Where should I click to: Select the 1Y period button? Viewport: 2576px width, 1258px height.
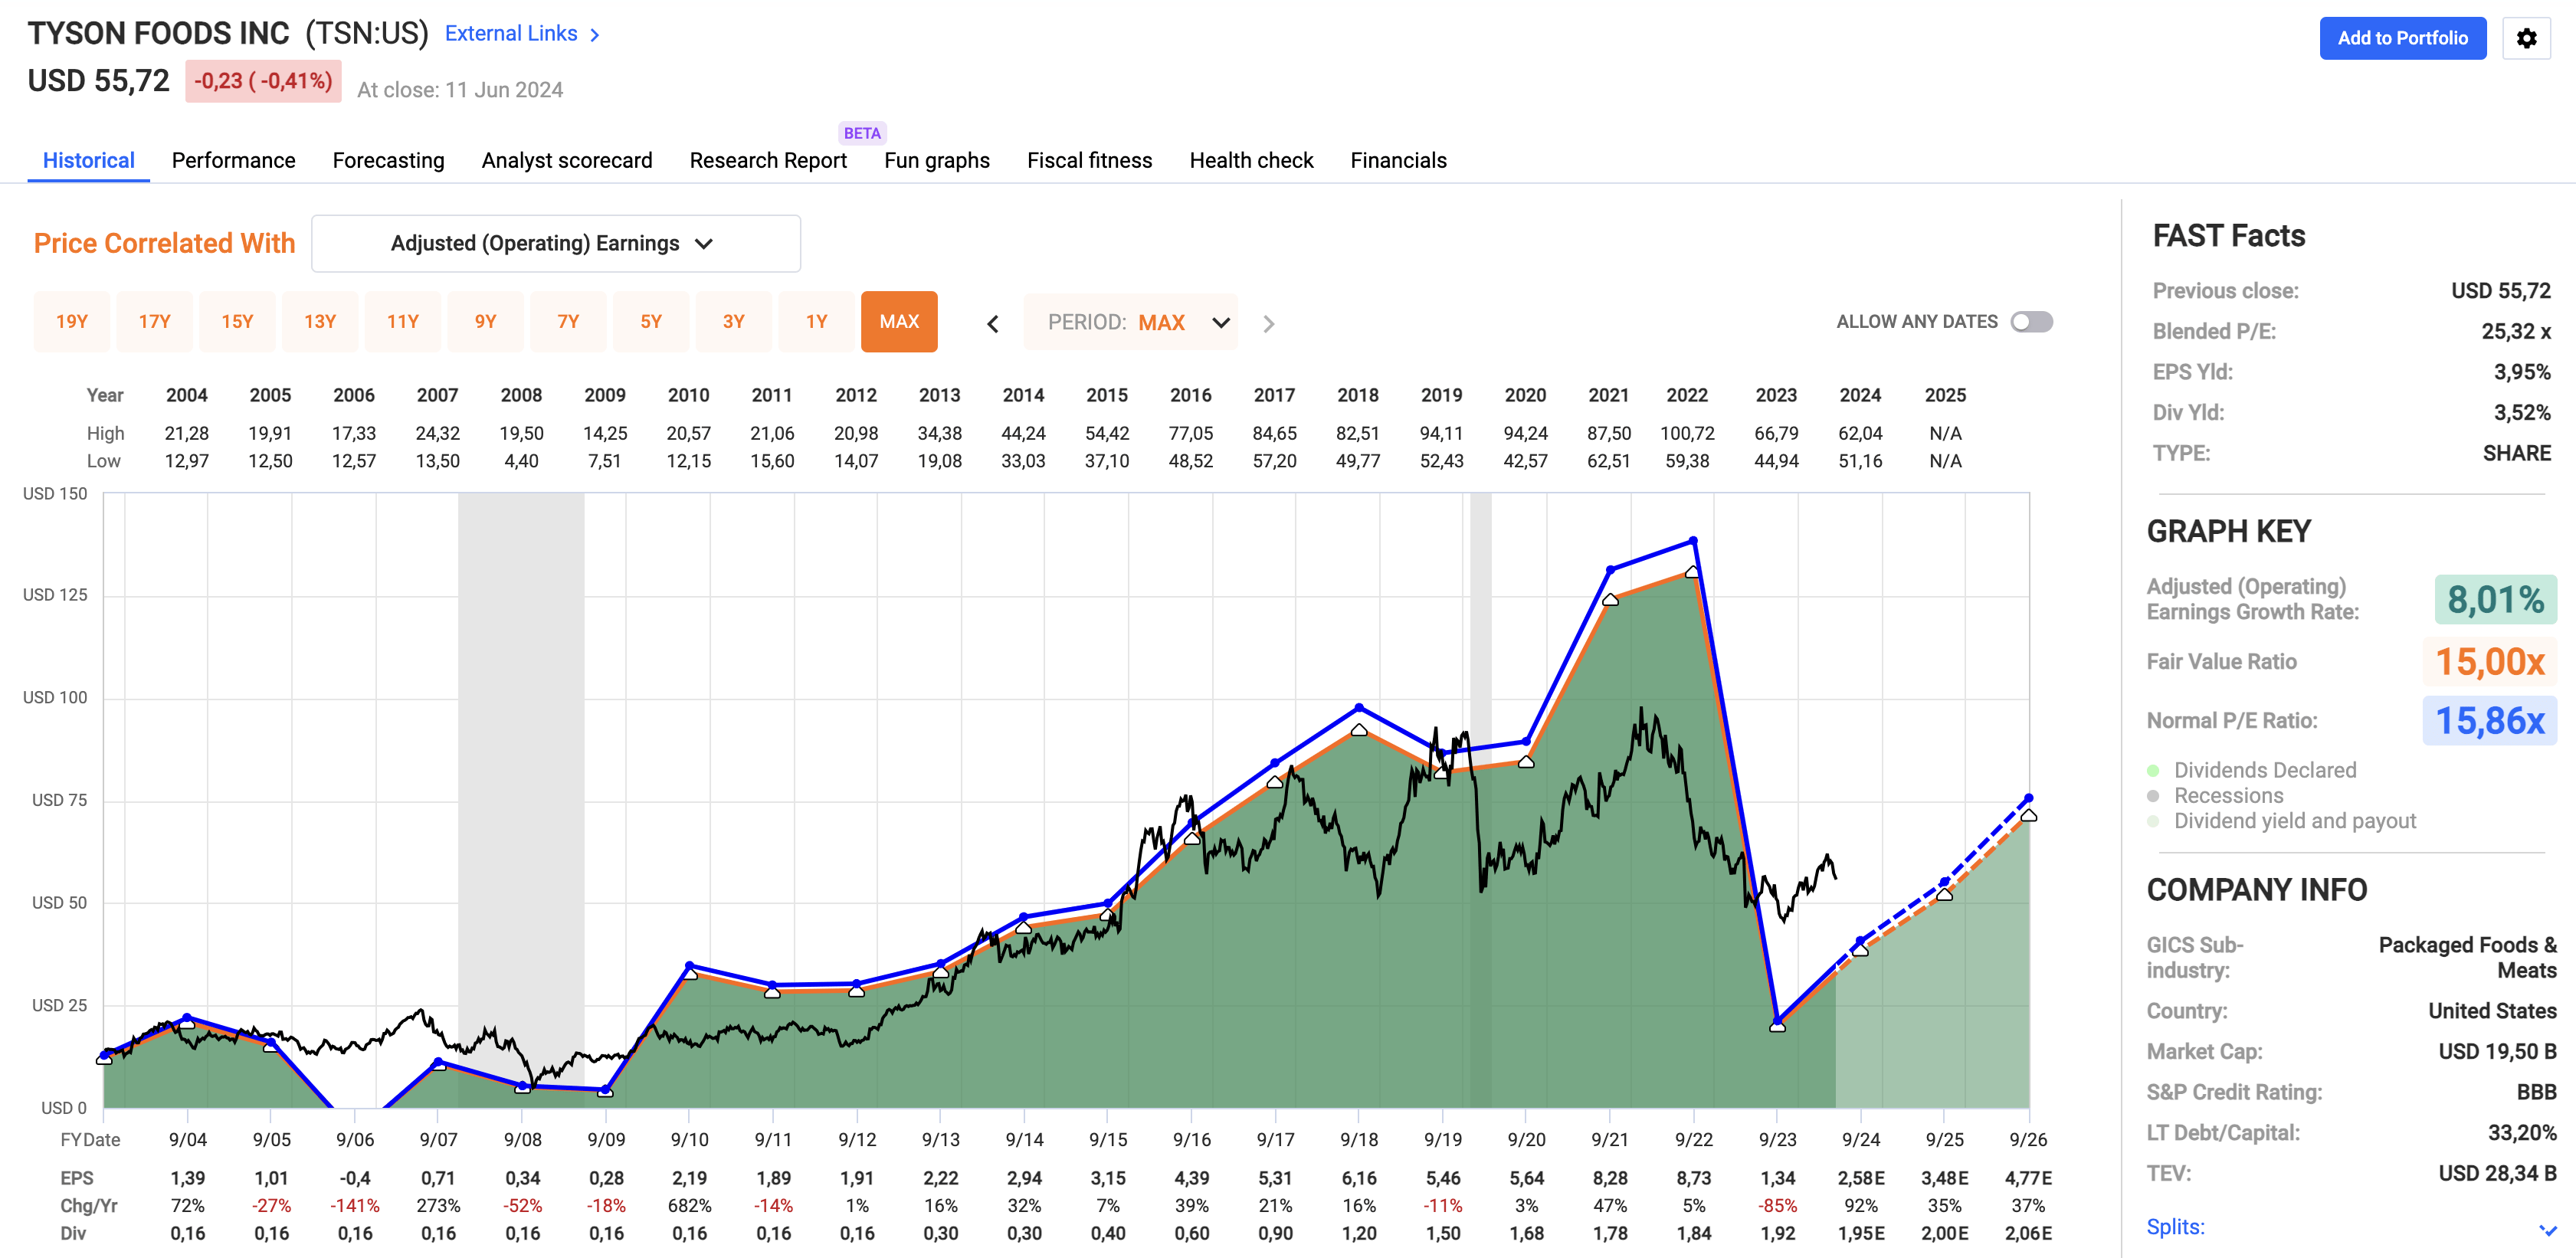[816, 321]
